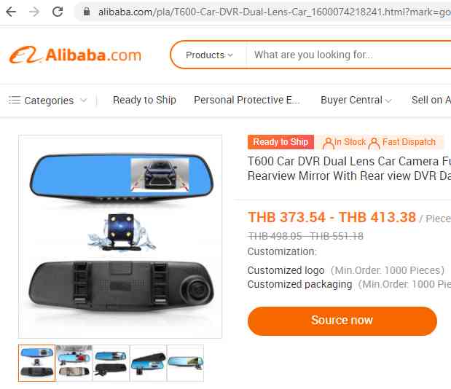The image size is (451, 389).
Task: Select the second product thumbnail
Action: pyautogui.click(x=74, y=363)
